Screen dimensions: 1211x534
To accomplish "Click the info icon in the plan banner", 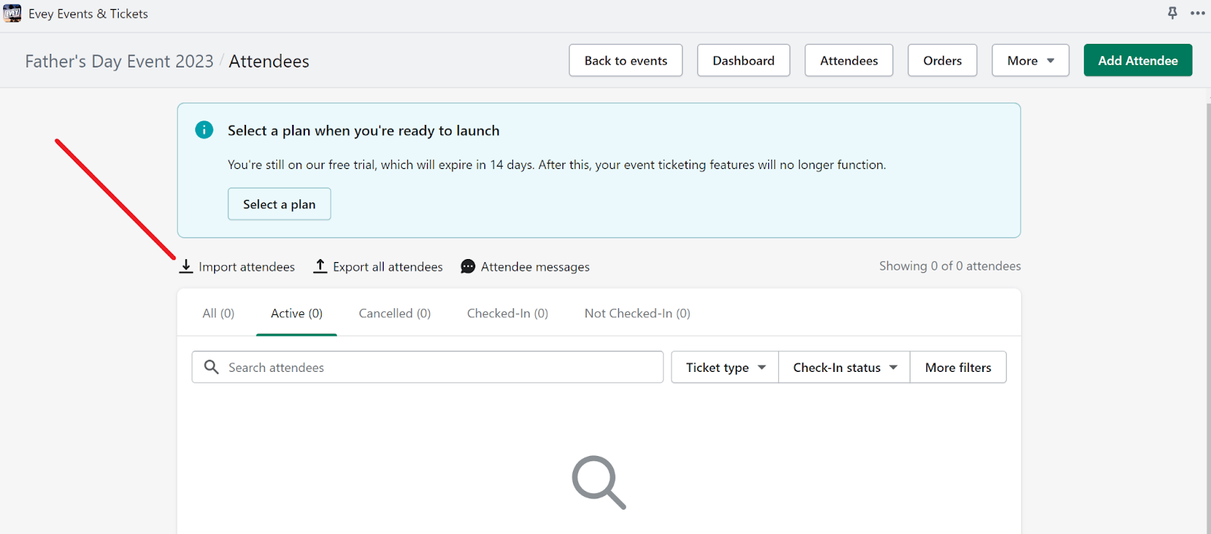I will coord(204,130).
